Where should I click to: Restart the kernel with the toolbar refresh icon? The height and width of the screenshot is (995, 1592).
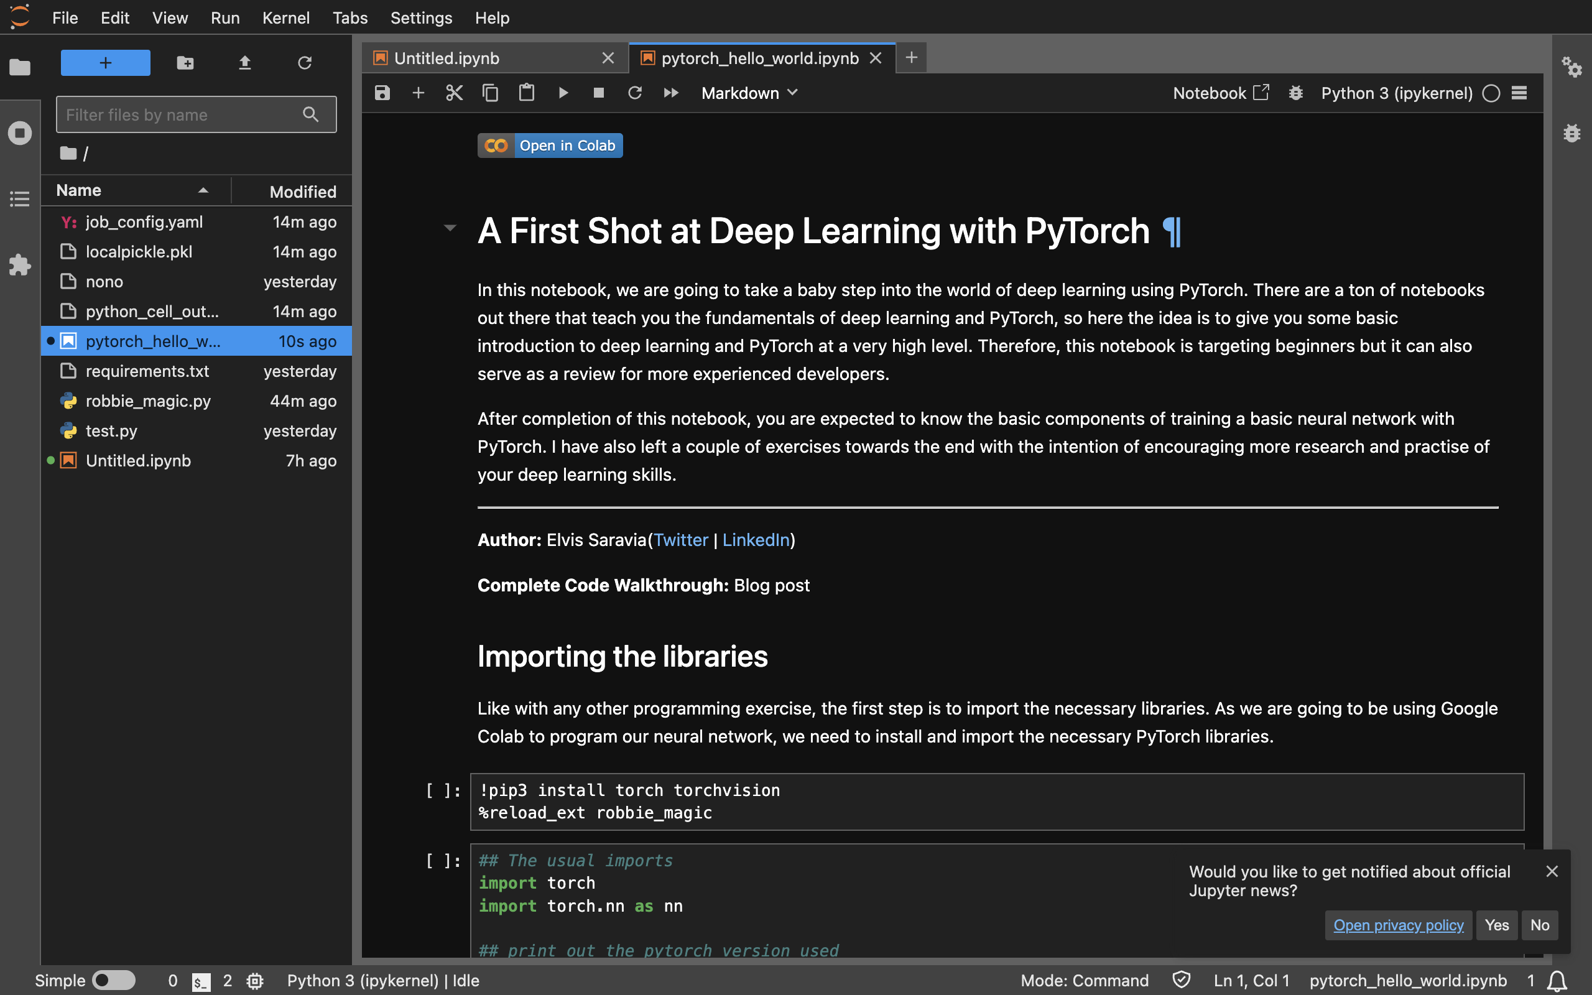coord(634,93)
